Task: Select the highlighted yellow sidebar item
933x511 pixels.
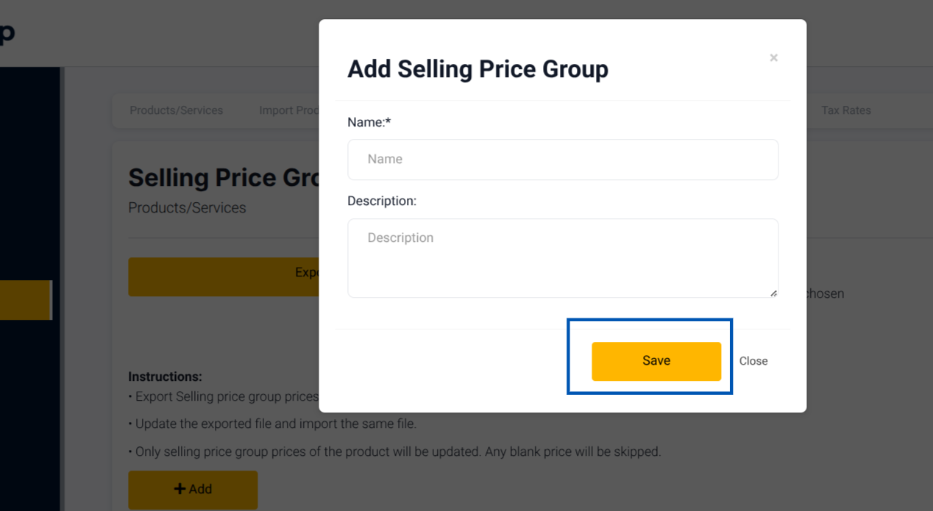Action: pos(26,300)
